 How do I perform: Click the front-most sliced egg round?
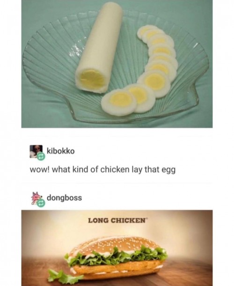click(x=119, y=103)
